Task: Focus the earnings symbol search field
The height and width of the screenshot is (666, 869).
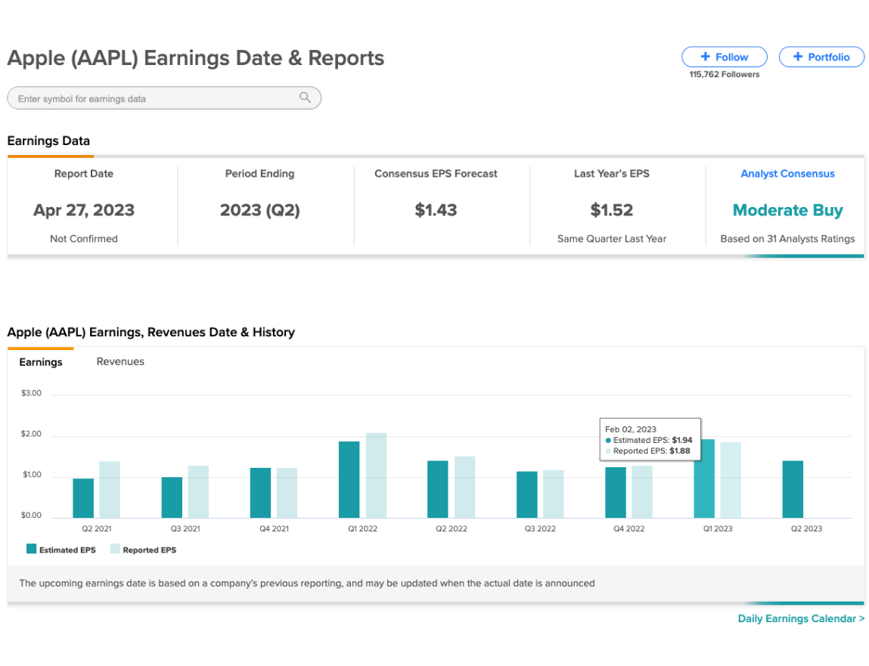Action: pos(164,98)
